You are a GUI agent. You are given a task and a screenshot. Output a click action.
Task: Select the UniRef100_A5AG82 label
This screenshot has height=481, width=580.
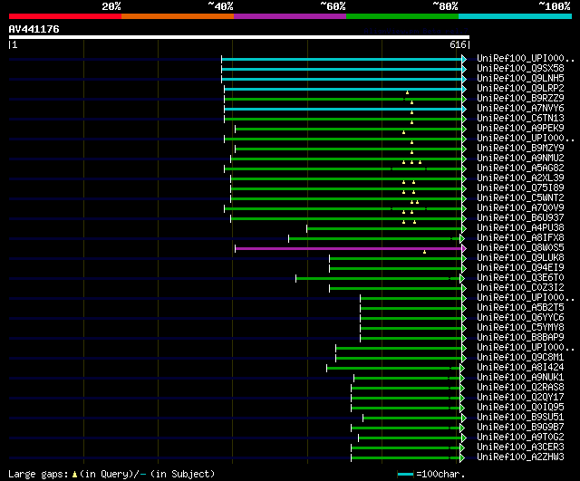pos(520,168)
